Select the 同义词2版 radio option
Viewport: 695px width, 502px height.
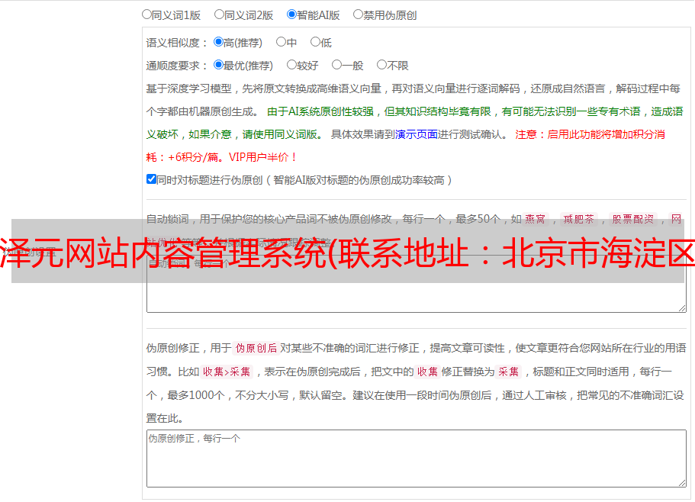point(219,14)
